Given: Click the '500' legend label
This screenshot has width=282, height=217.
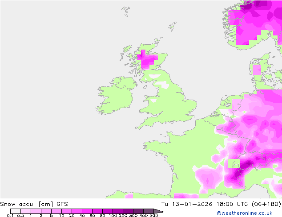Looking at the screenshot, I should (x=154, y=215).
